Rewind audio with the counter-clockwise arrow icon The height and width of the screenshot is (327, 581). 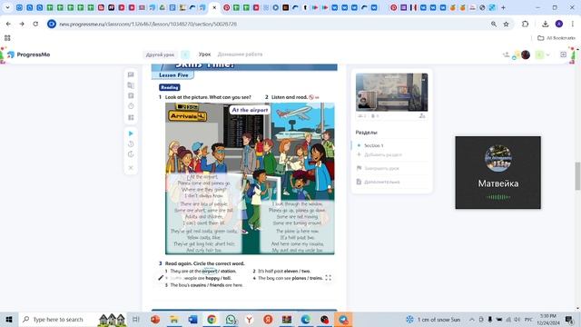click(x=131, y=144)
